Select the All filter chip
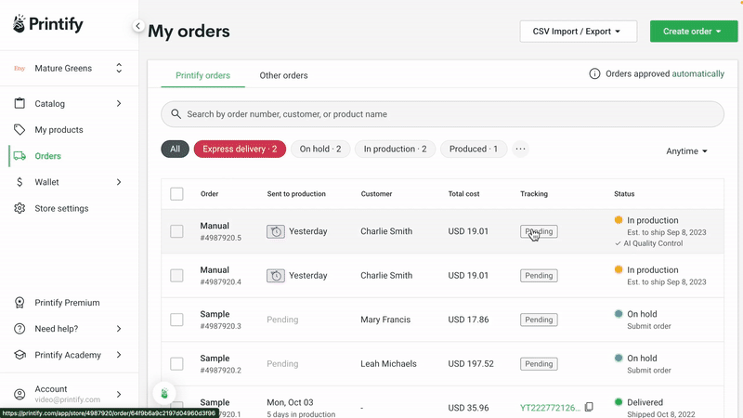This screenshot has height=418, width=743. tap(175, 149)
